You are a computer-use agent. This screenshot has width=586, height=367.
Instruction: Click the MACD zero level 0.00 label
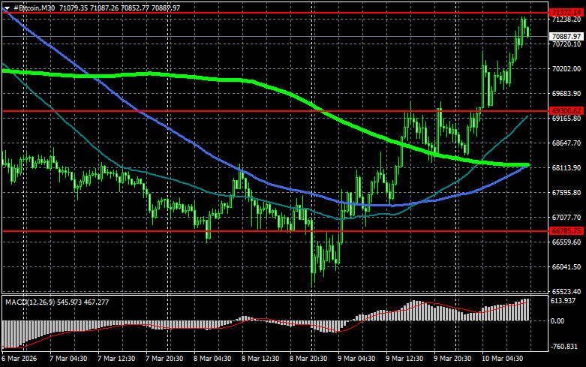[x=557, y=321]
